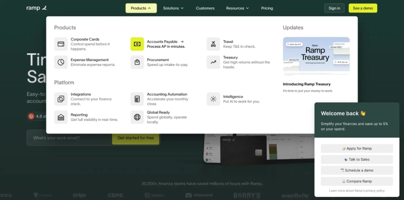Click the Stripe customer logo
This screenshot has width=404, height=200.
pyautogui.click(x=79, y=195)
